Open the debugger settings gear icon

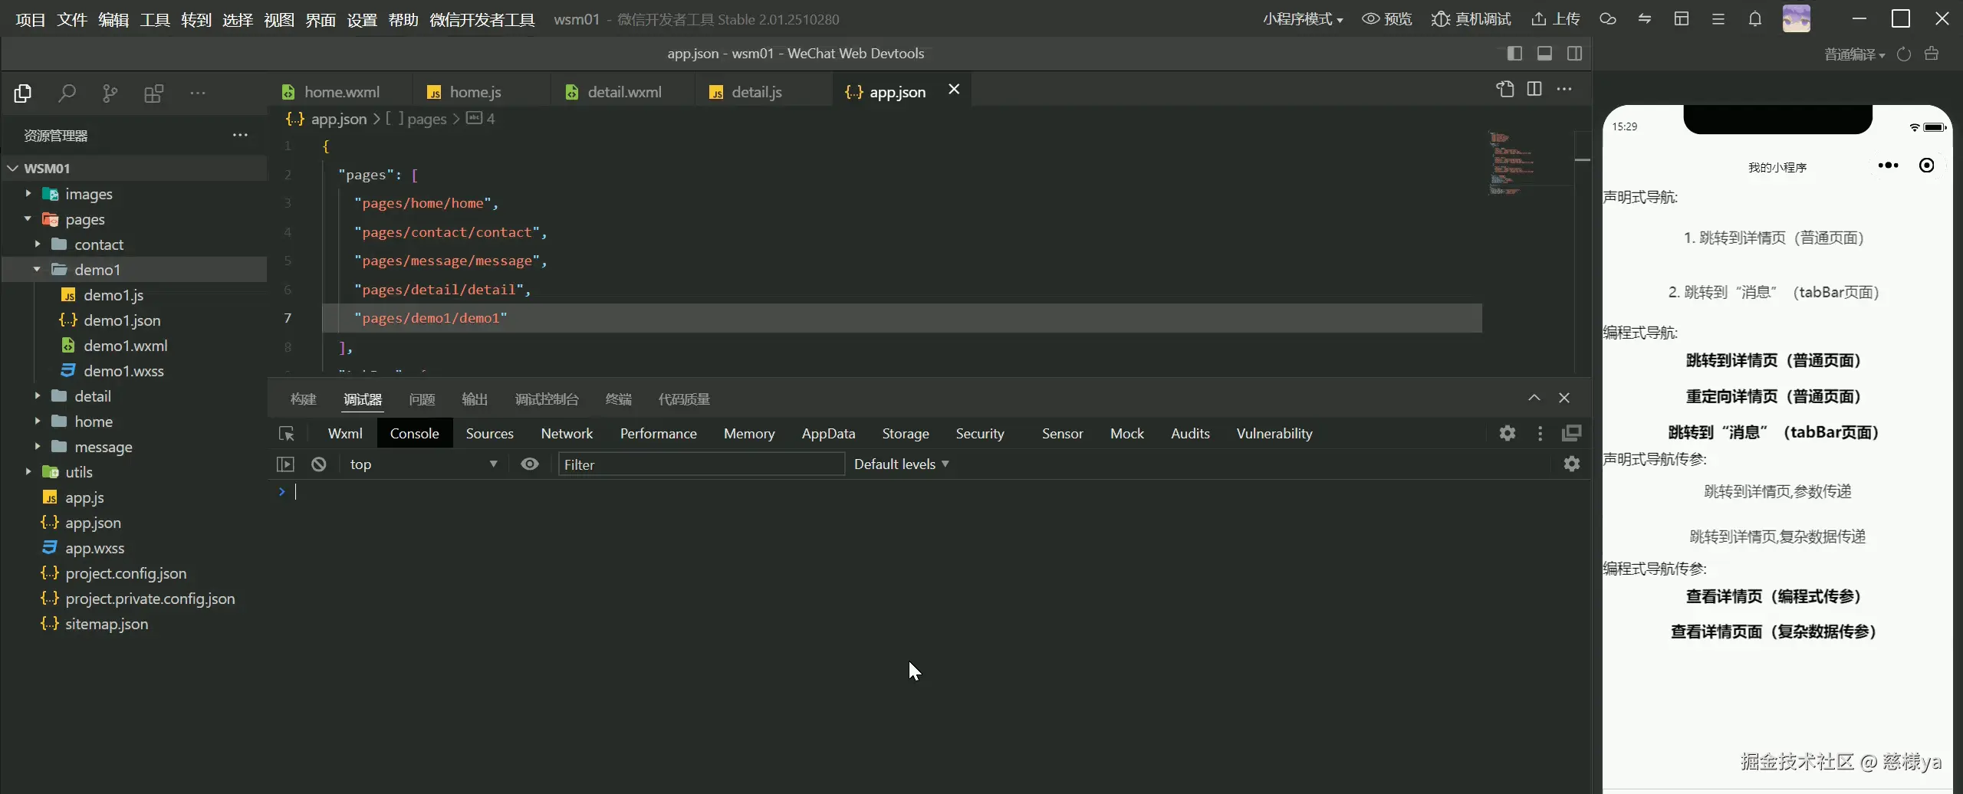coord(1508,433)
